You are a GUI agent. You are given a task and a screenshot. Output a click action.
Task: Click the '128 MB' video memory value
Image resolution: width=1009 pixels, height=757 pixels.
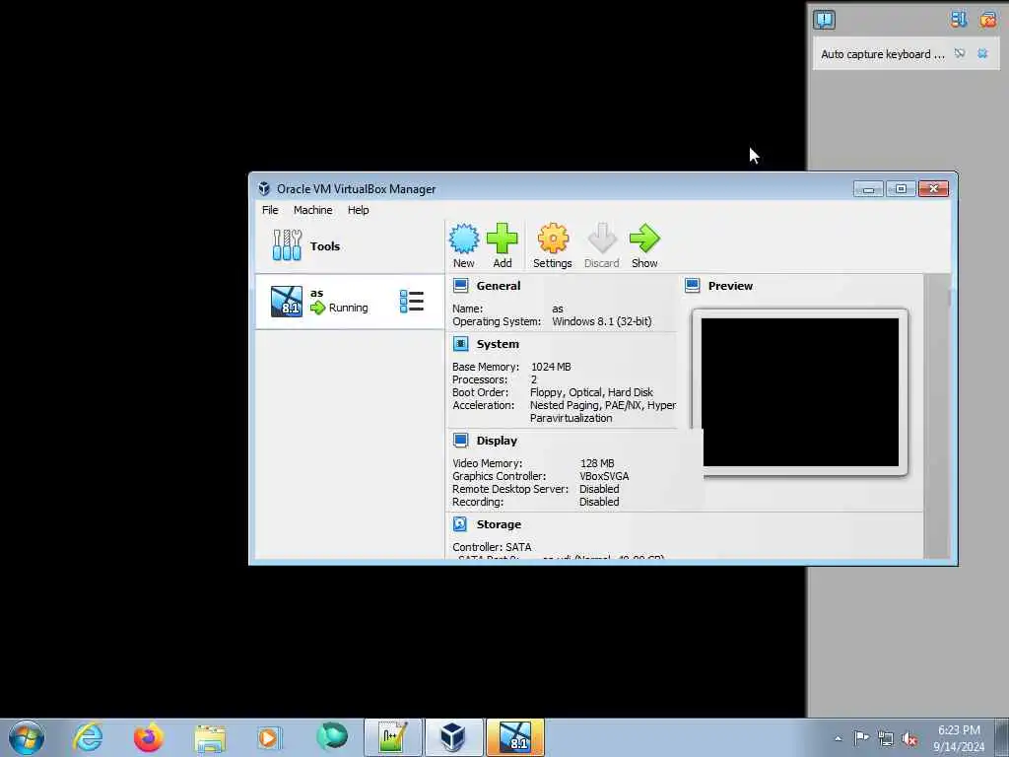(597, 463)
